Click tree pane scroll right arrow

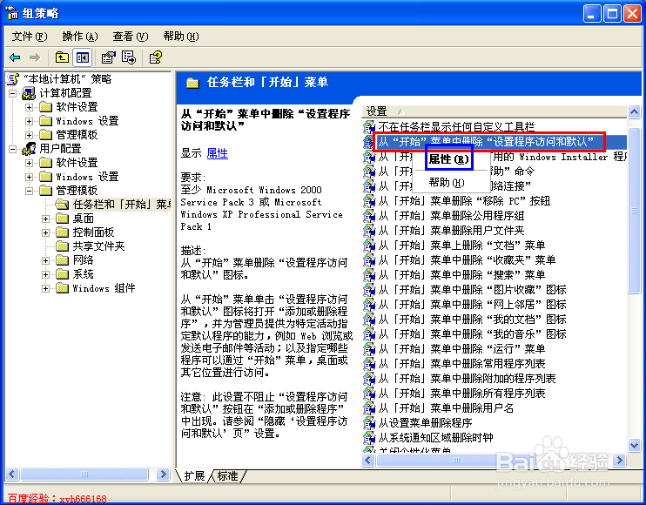pyautogui.click(x=163, y=475)
